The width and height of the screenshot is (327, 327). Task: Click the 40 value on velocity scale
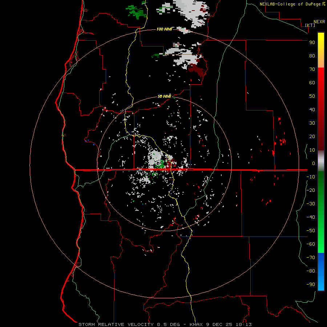[312, 110]
